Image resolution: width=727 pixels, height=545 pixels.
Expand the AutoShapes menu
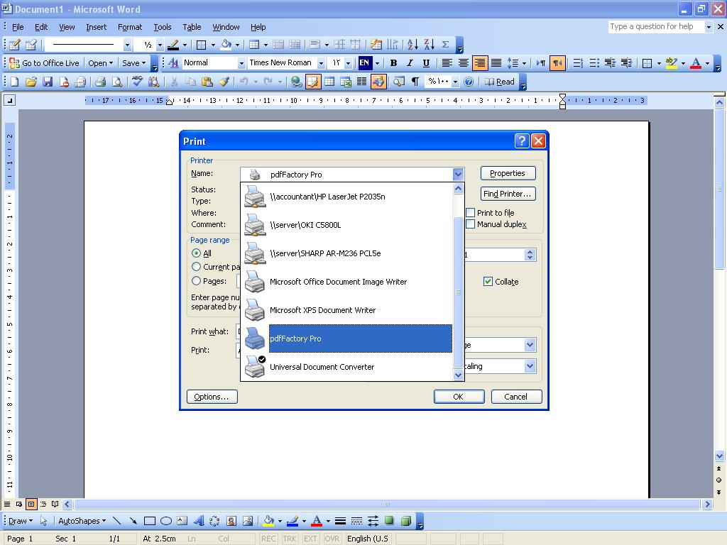click(x=82, y=521)
